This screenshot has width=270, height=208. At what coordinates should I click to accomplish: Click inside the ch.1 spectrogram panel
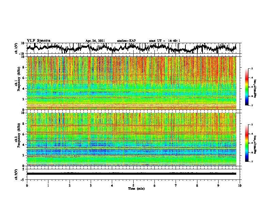pos(132,83)
